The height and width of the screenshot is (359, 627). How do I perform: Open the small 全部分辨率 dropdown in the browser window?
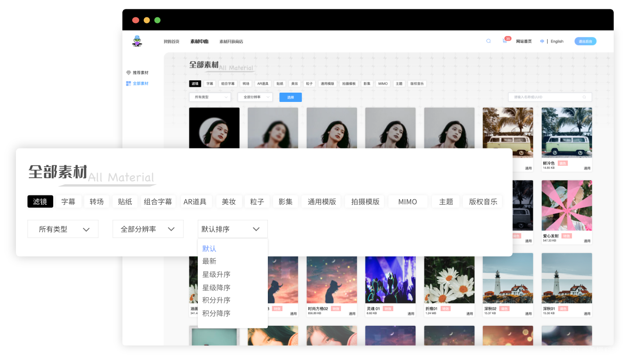point(255,97)
